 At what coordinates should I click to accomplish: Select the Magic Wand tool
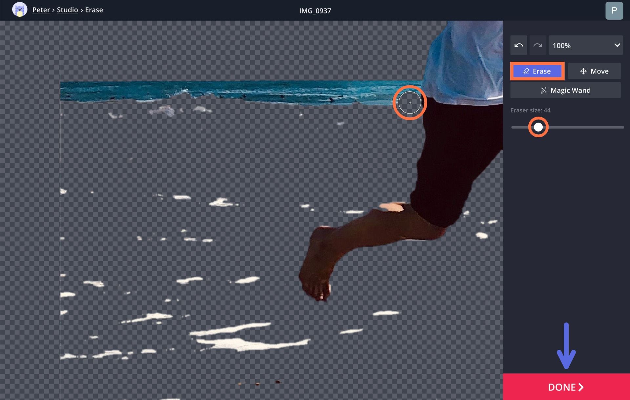pyautogui.click(x=565, y=90)
